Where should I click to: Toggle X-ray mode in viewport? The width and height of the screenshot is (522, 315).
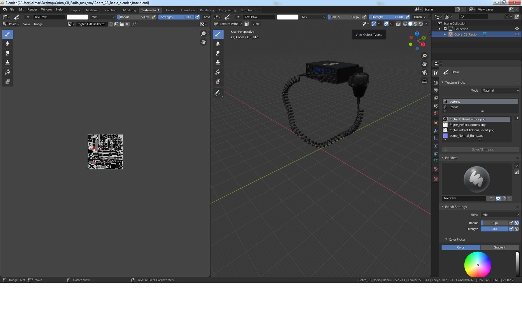[398, 24]
